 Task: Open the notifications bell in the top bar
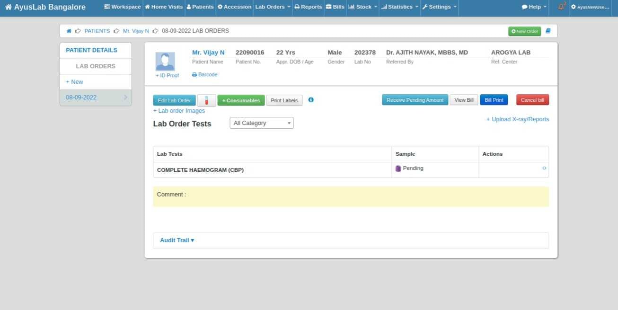click(561, 6)
